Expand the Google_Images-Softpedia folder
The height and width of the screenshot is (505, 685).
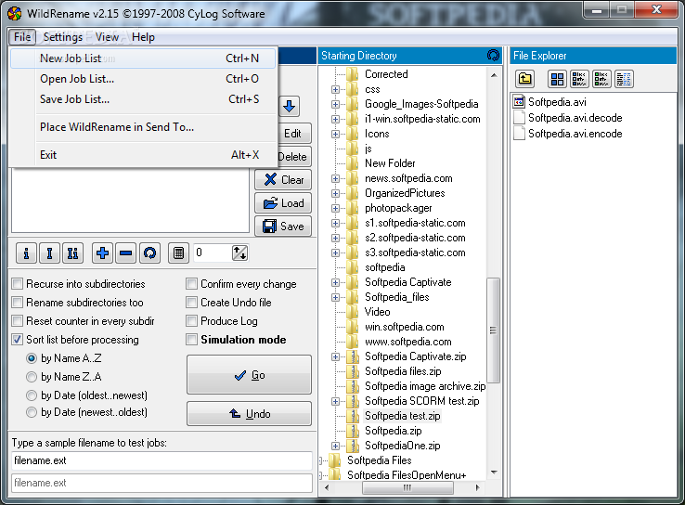335,104
